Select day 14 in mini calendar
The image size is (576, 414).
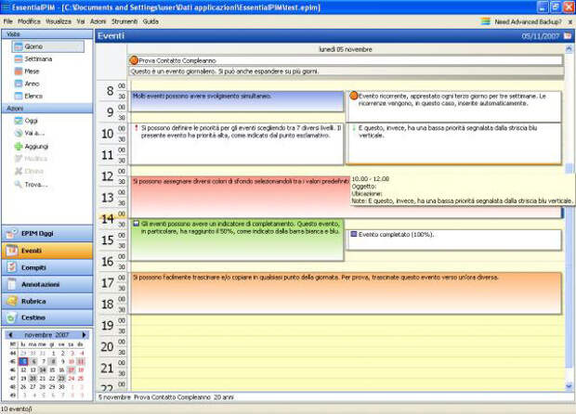43,370
